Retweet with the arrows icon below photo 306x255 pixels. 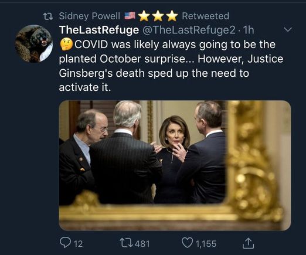click(127, 243)
